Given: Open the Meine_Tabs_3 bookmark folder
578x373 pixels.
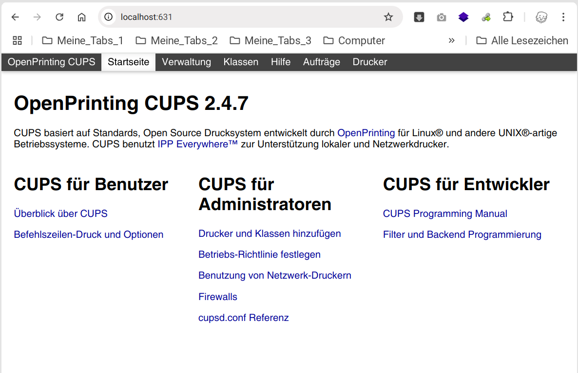Looking at the screenshot, I should pyautogui.click(x=270, y=40).
